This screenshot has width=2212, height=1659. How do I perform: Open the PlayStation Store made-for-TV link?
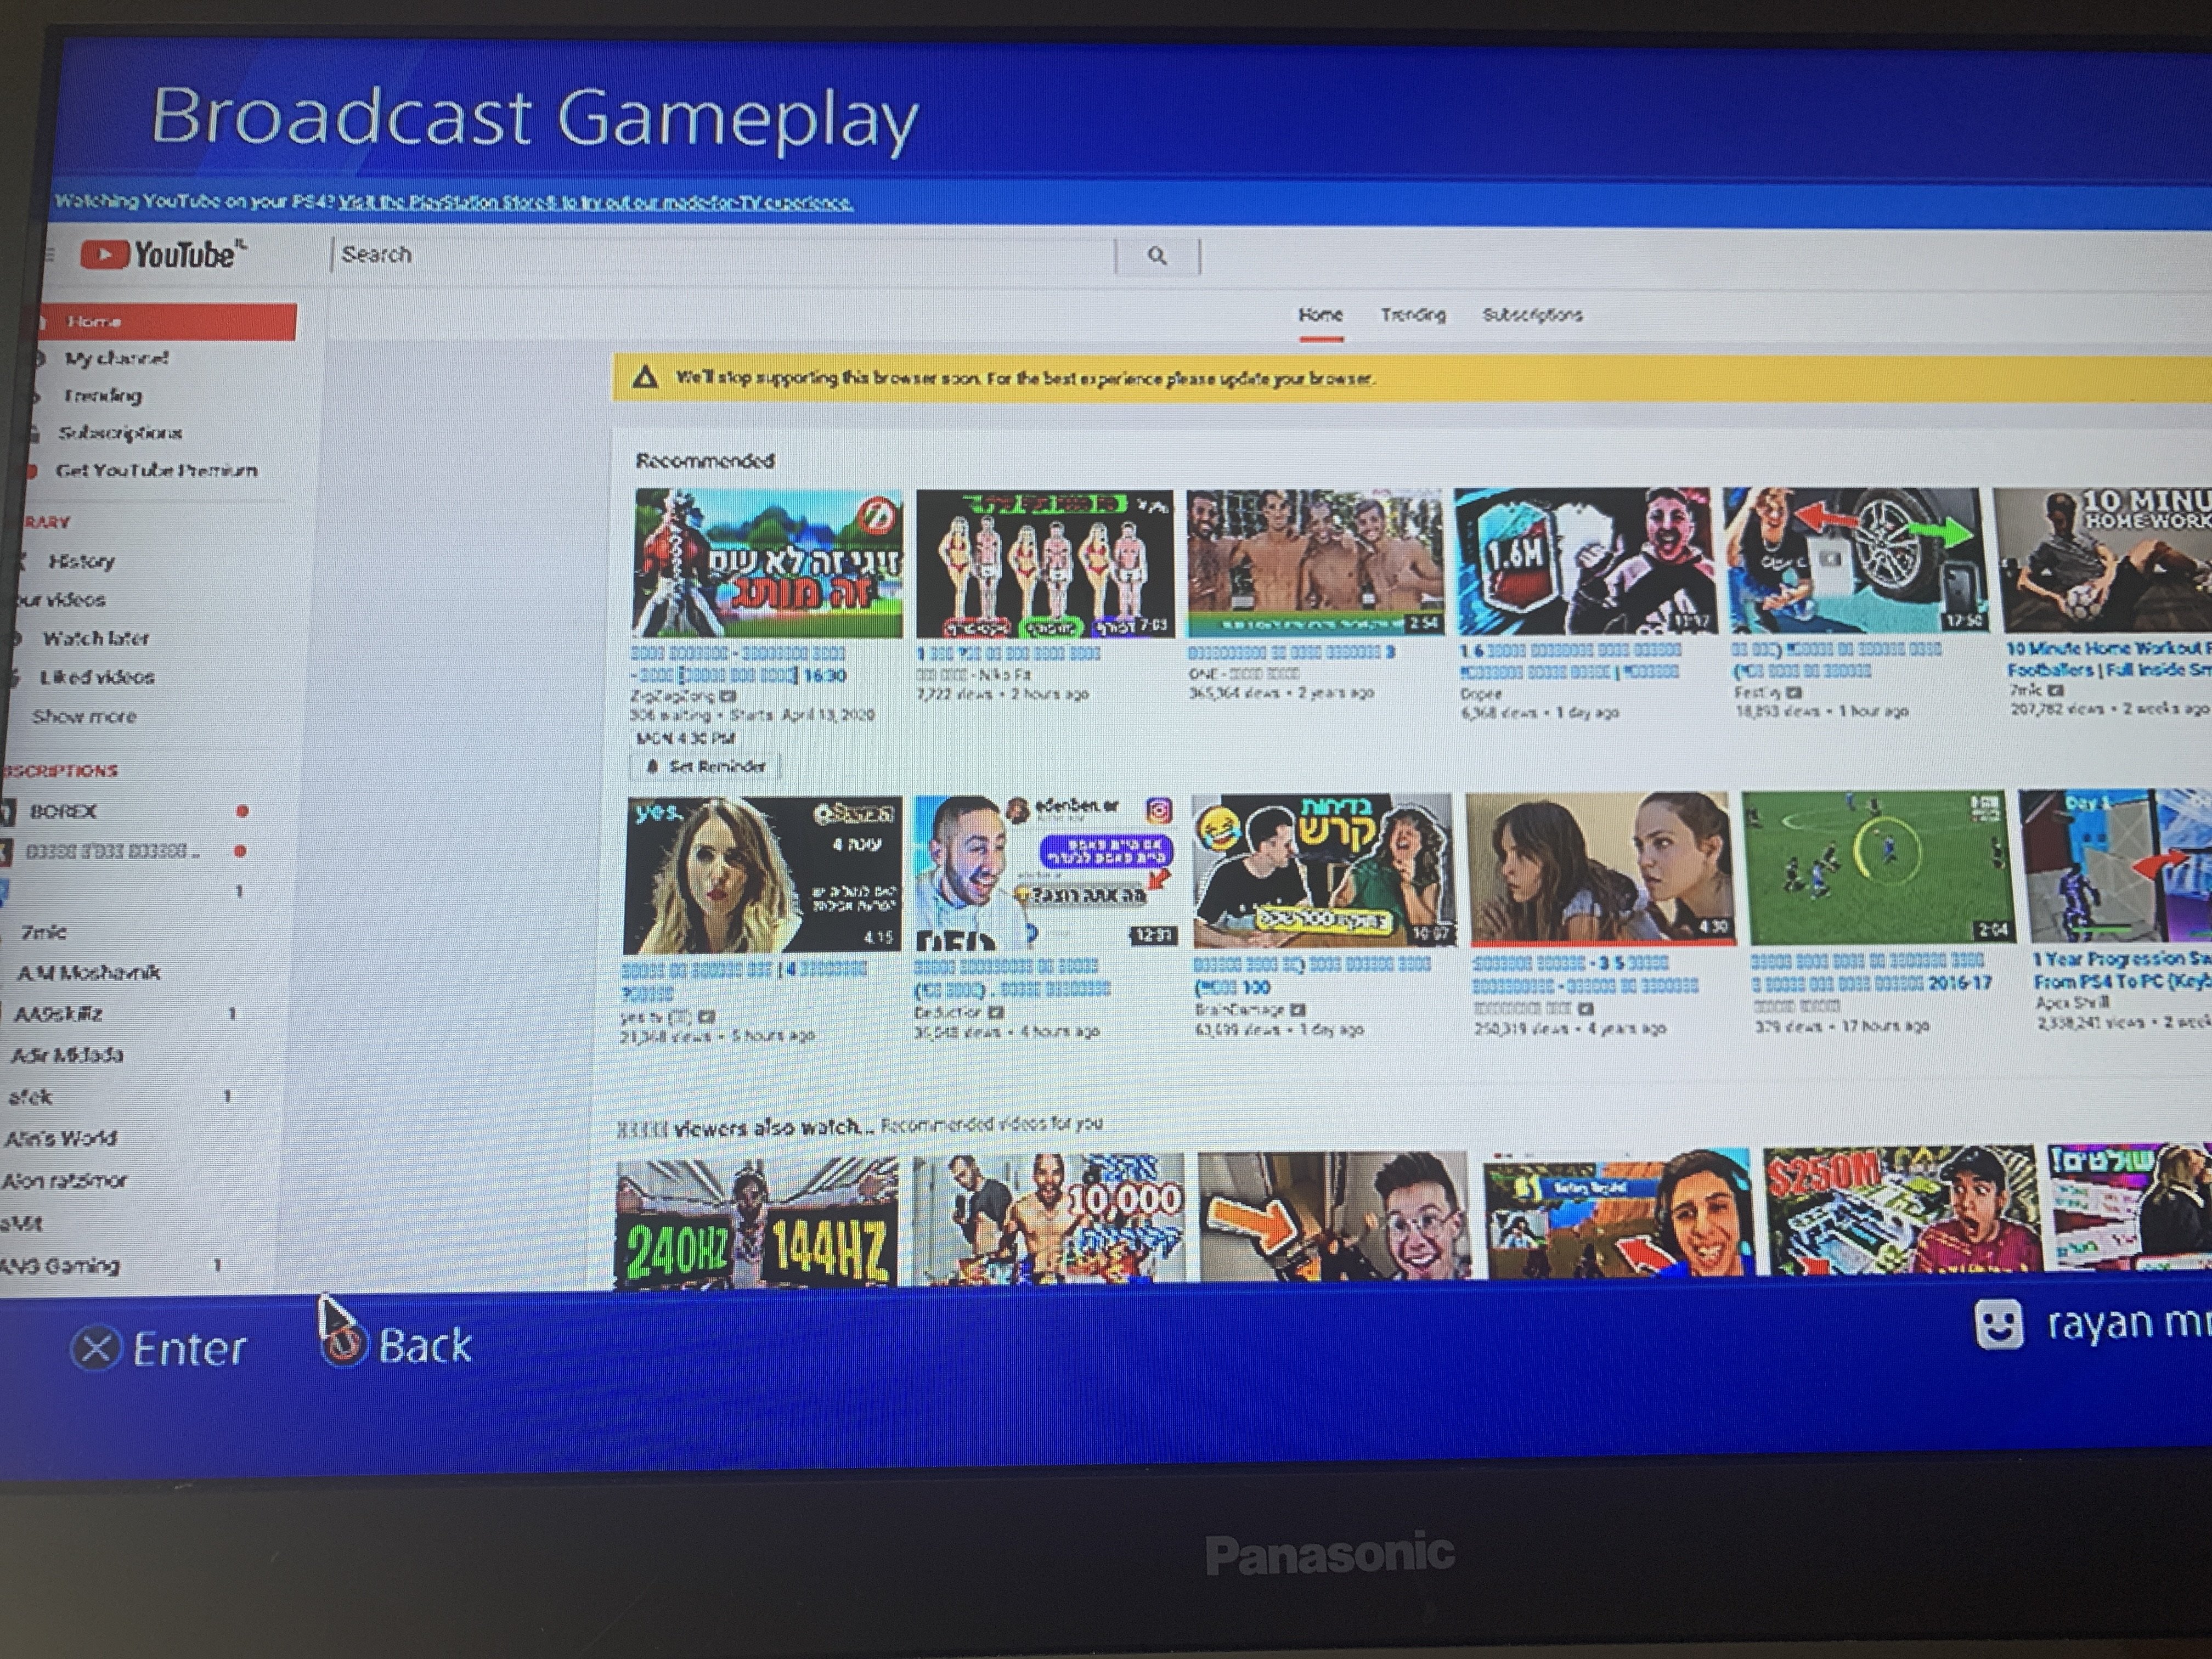[595, 203]
